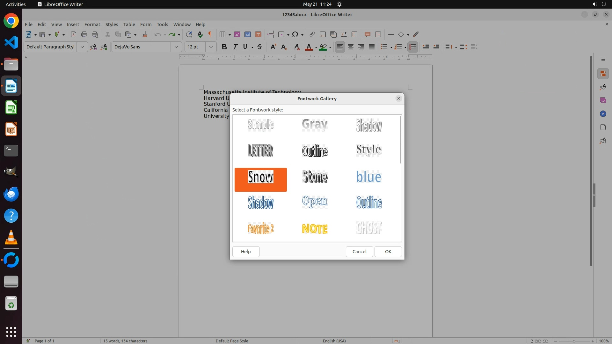Click the Strikethrough formatting icon
612x344 pixels.
click(260, 47)
